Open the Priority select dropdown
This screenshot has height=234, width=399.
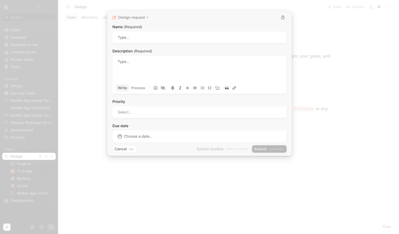[x=199, y=112]
